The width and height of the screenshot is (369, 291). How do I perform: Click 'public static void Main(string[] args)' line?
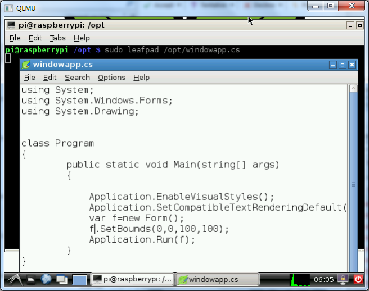173,165
